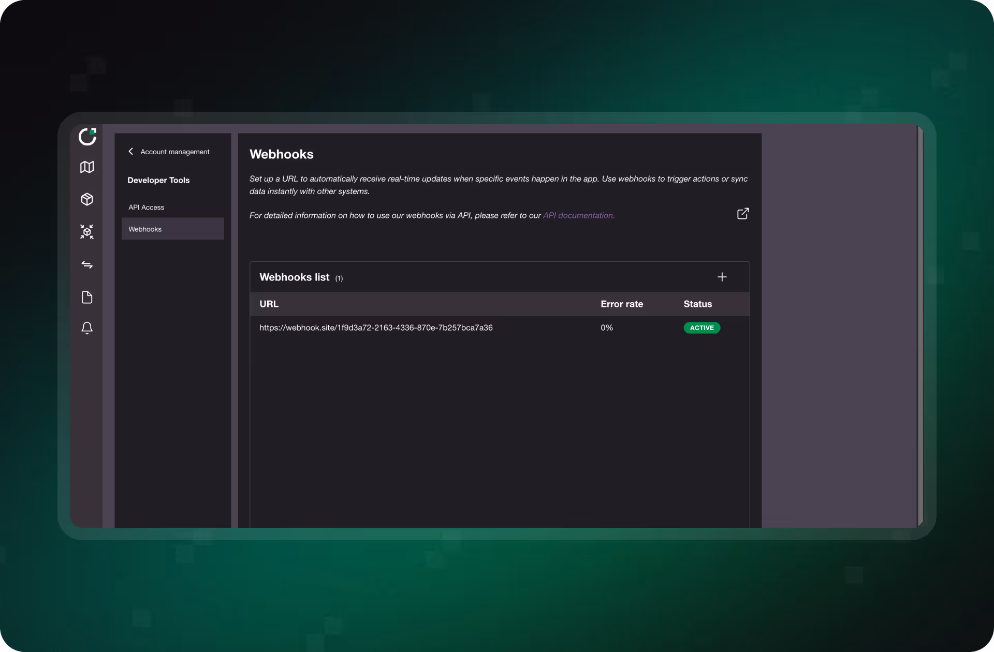Click the Status column header
Viewport: 994px width, 652px height.
tap(697, 304)
